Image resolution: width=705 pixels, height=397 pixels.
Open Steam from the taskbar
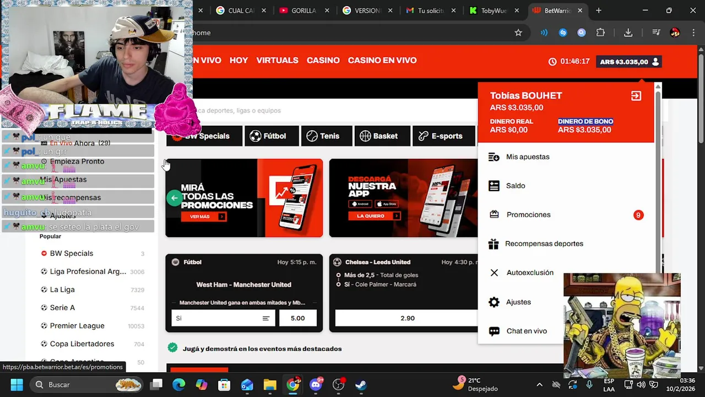click(x=361, y=385)
